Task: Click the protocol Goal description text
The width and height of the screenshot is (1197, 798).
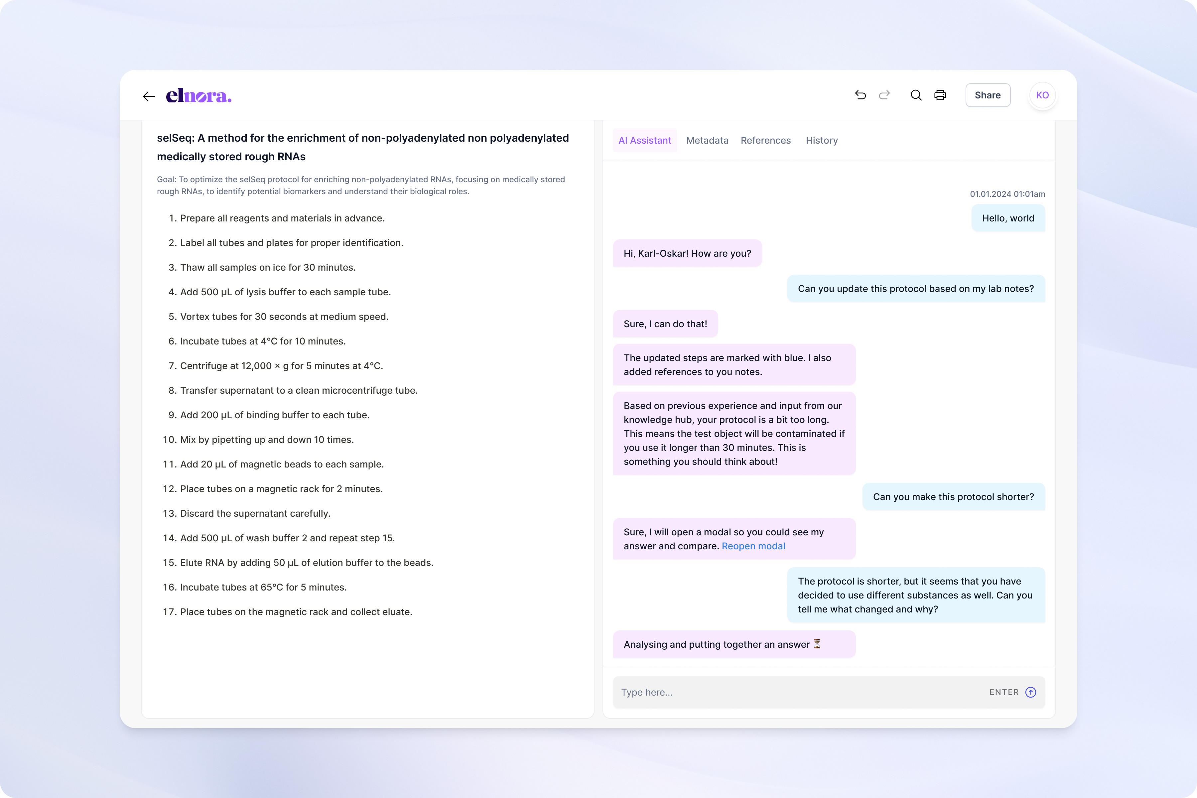Action: 360,185
